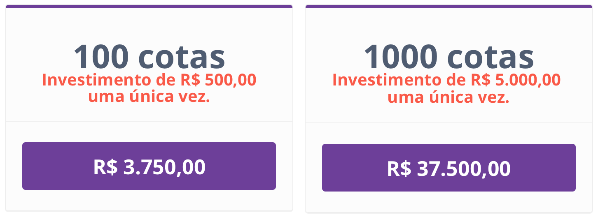Click the word "cotas" in the right card

pyautogui.click(x=491, y=58)
